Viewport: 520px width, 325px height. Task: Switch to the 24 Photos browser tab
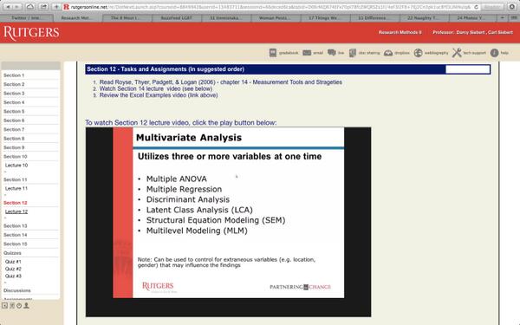472,18
